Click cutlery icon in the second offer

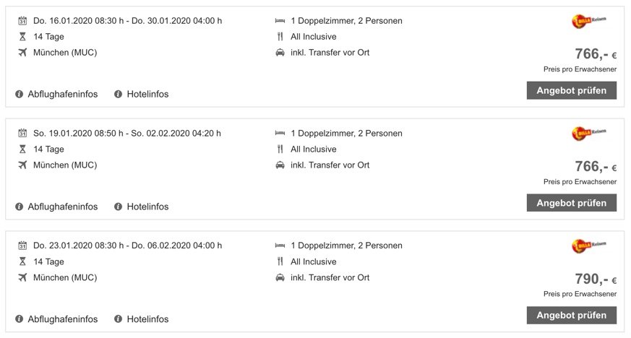[280, 149]
